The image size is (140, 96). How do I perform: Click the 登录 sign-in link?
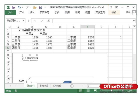[x=128, y=12]
